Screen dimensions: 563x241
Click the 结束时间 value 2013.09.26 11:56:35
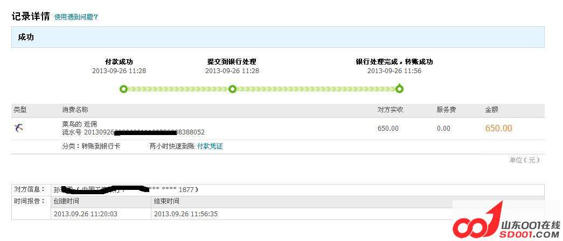click(185, 214)
